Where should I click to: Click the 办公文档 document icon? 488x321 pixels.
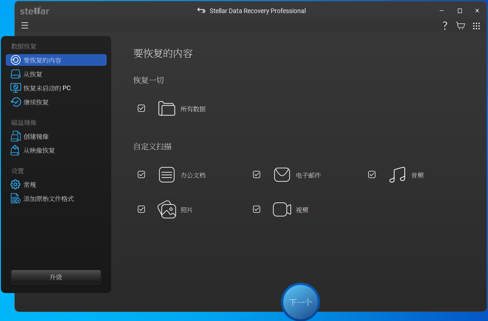point(167,174)
